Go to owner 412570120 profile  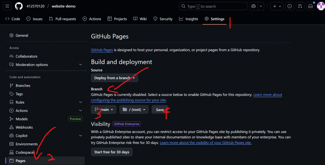(36, 6)
